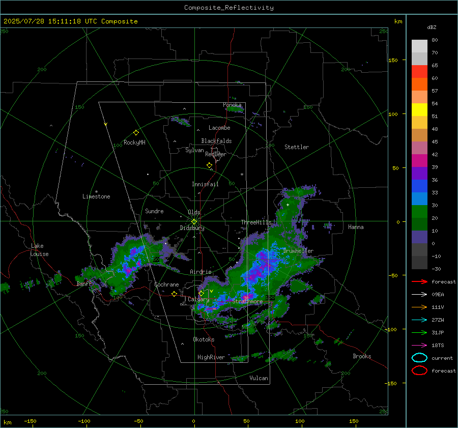Click the RedDeer city label
The height and width of the screenshot is (428, 458).
216,154
